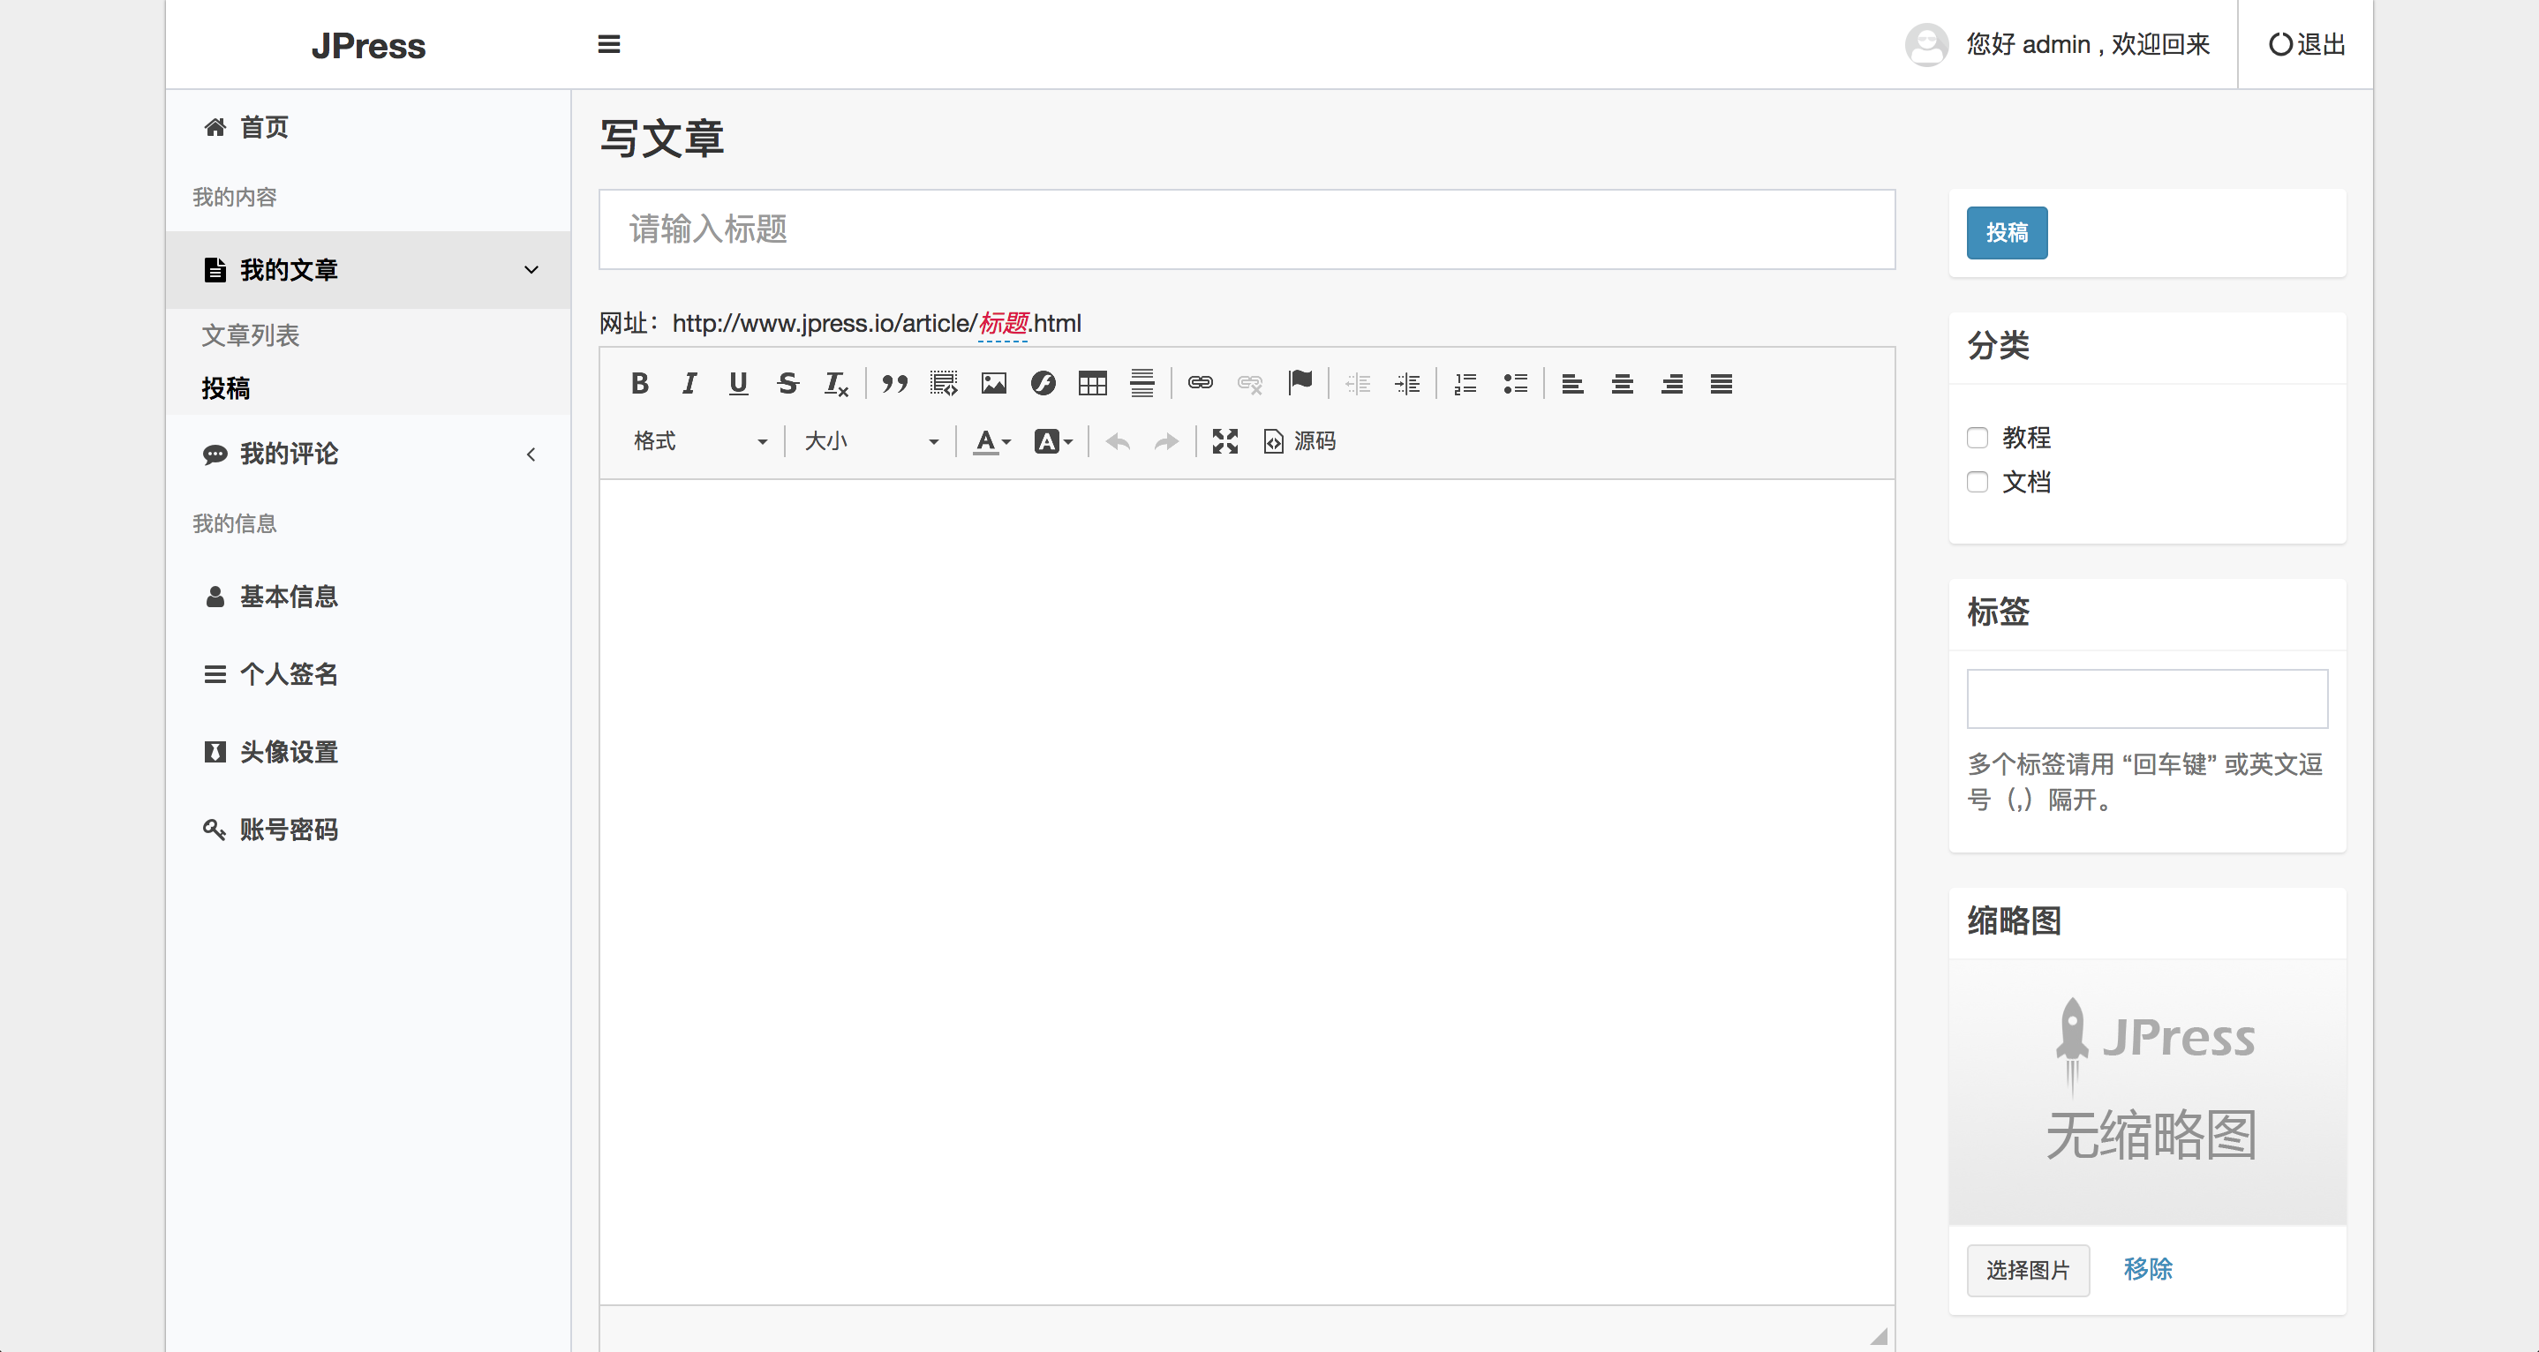Image resolution: width=2539 pixels, height=1352 pixels.
Task: Insert a numbered list
Action: (1465, 383)
